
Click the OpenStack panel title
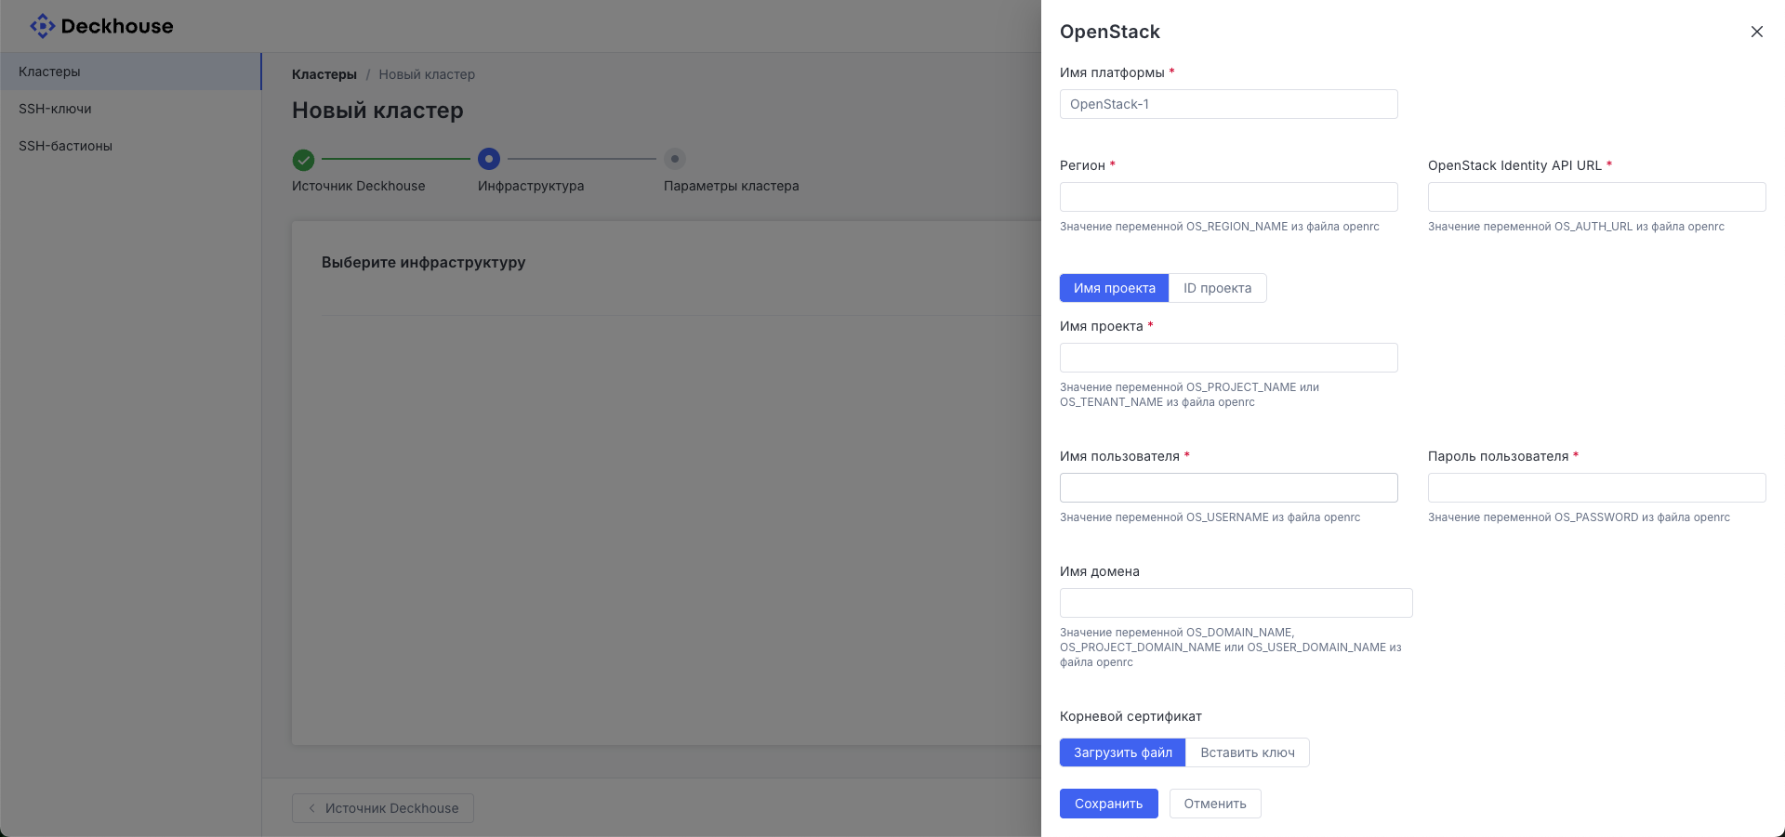tap(1109, 32)
